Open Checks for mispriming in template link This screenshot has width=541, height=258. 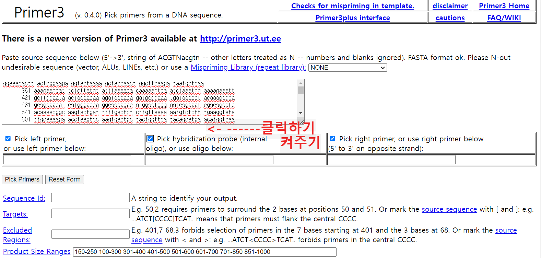tap(353, 6)
